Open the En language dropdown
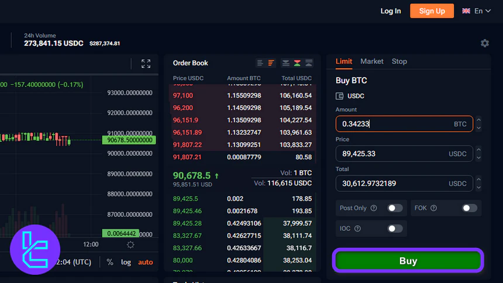 tap(477, 11)
